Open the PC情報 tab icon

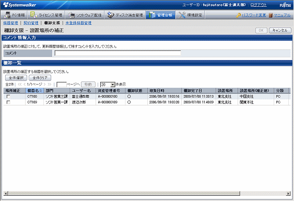click(7, 15)
